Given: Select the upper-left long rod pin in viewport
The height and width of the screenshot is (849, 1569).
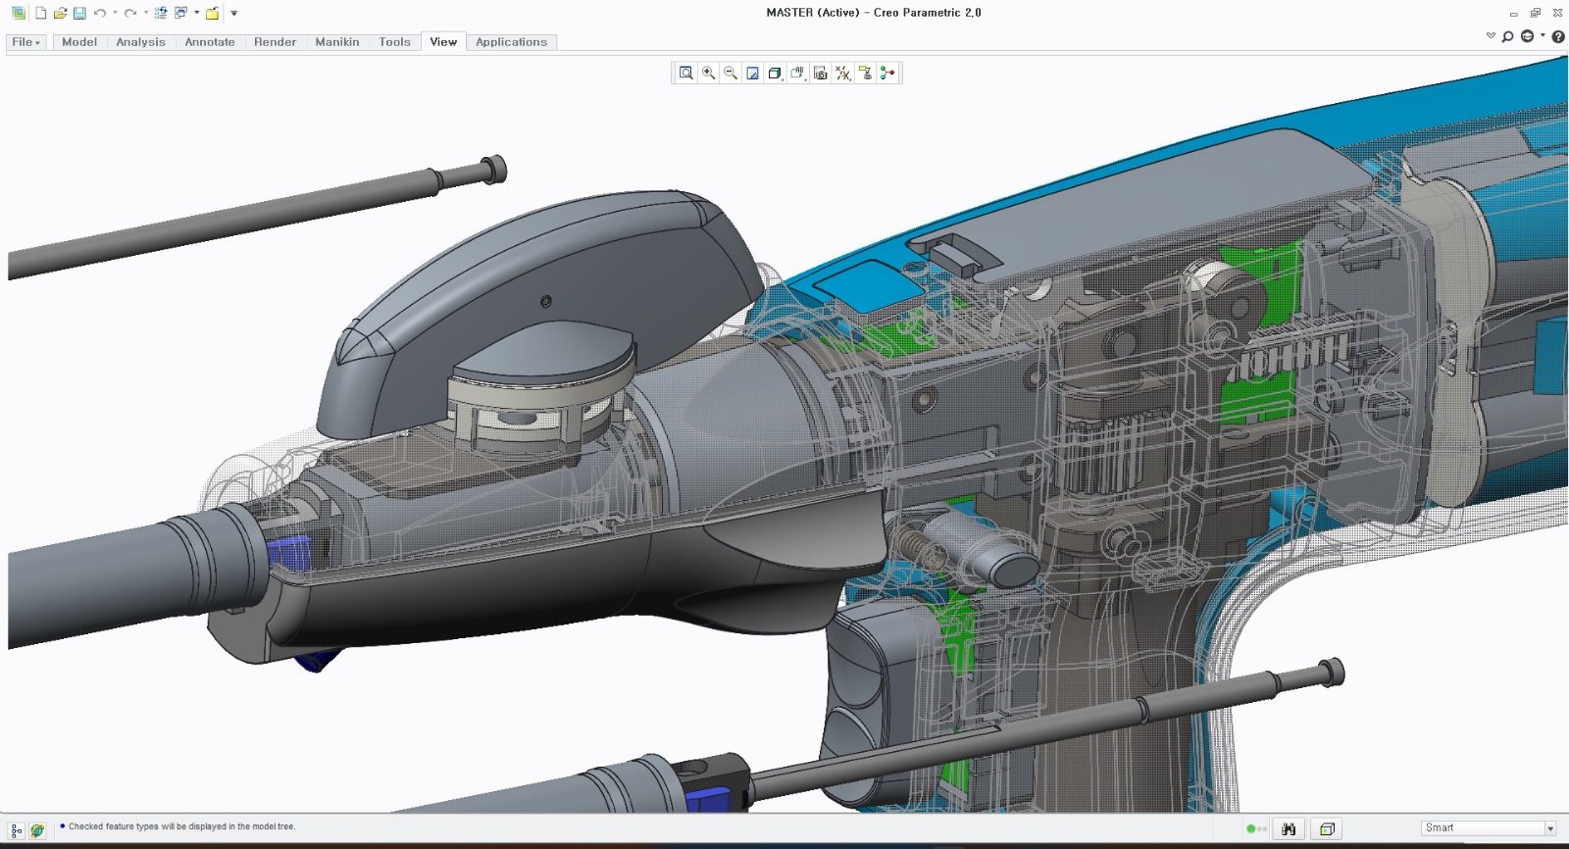Looking at the screenshot, I should click(x=255, y=218).
